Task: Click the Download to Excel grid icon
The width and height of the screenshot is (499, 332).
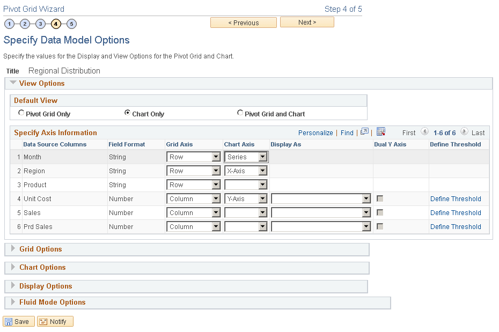Action: pos(381,132)
